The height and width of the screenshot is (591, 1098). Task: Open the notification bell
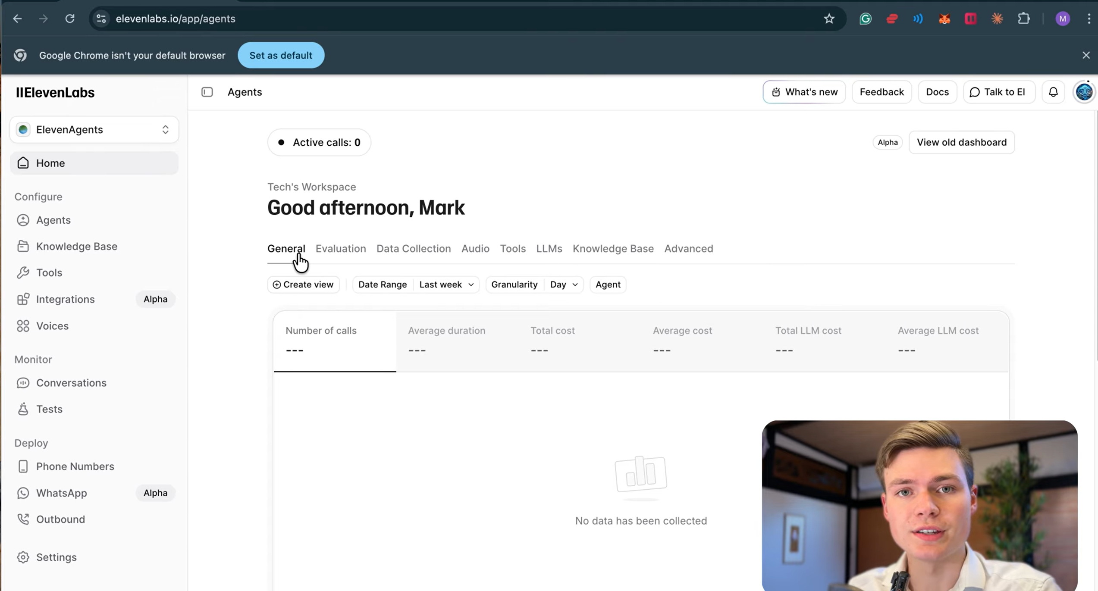[1053, 92]
